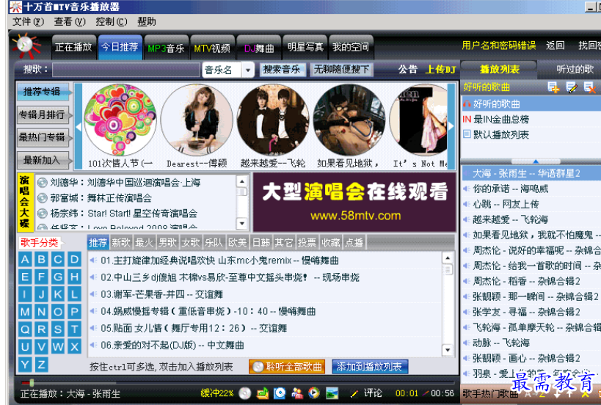Click the speaker icon next to 心跳 -- 网友上传

pos(467,204)
